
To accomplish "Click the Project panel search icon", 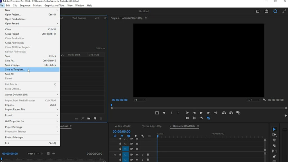I will pyautogui.click(x=83, y=118).
